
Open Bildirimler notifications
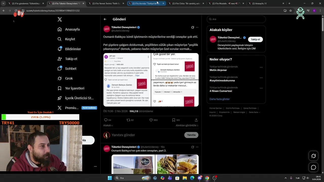(69, 49)
